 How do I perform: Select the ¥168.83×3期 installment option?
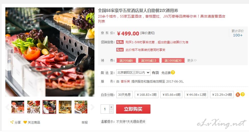(x=146, y=95)
